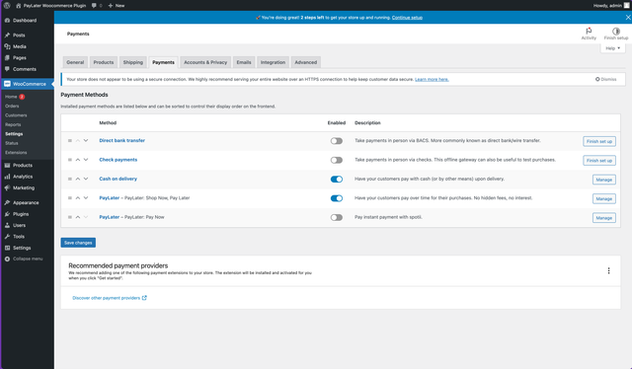This screenshot has width=632, height=369.
Task: Open WooCommerce Orders submenu item
Action: 12,106
